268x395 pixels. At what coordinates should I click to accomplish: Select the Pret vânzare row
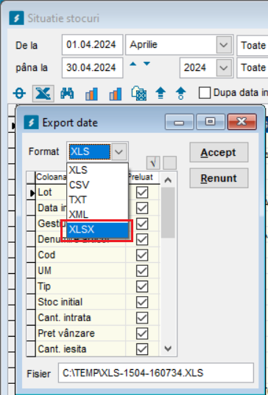(80, 334)
